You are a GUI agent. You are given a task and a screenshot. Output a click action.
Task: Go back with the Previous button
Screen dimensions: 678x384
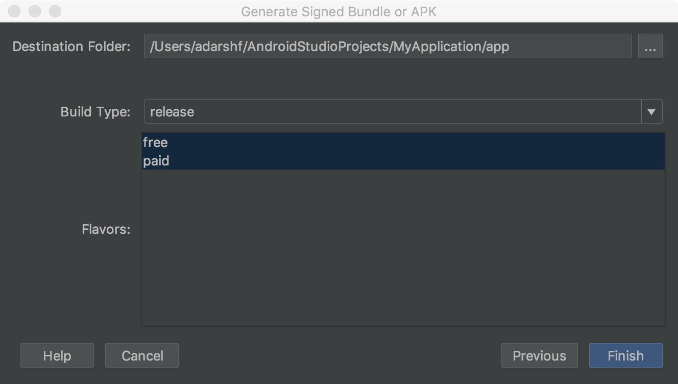click(539, 355)
